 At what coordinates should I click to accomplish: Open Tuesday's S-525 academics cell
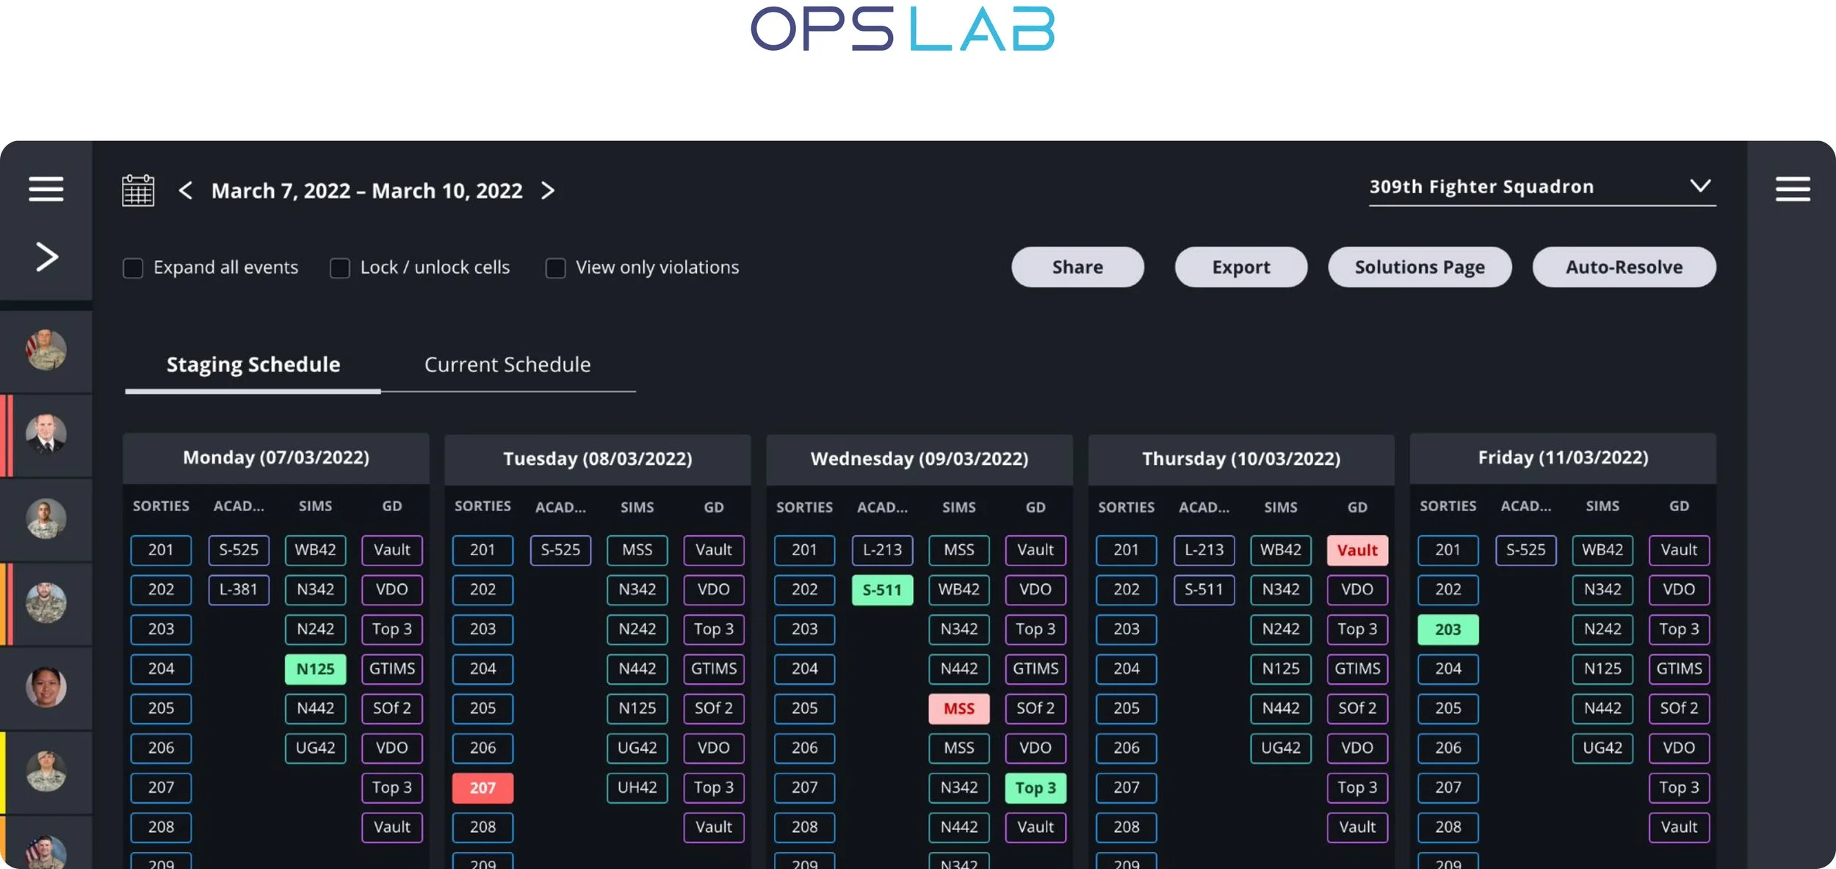pos(560,550)
